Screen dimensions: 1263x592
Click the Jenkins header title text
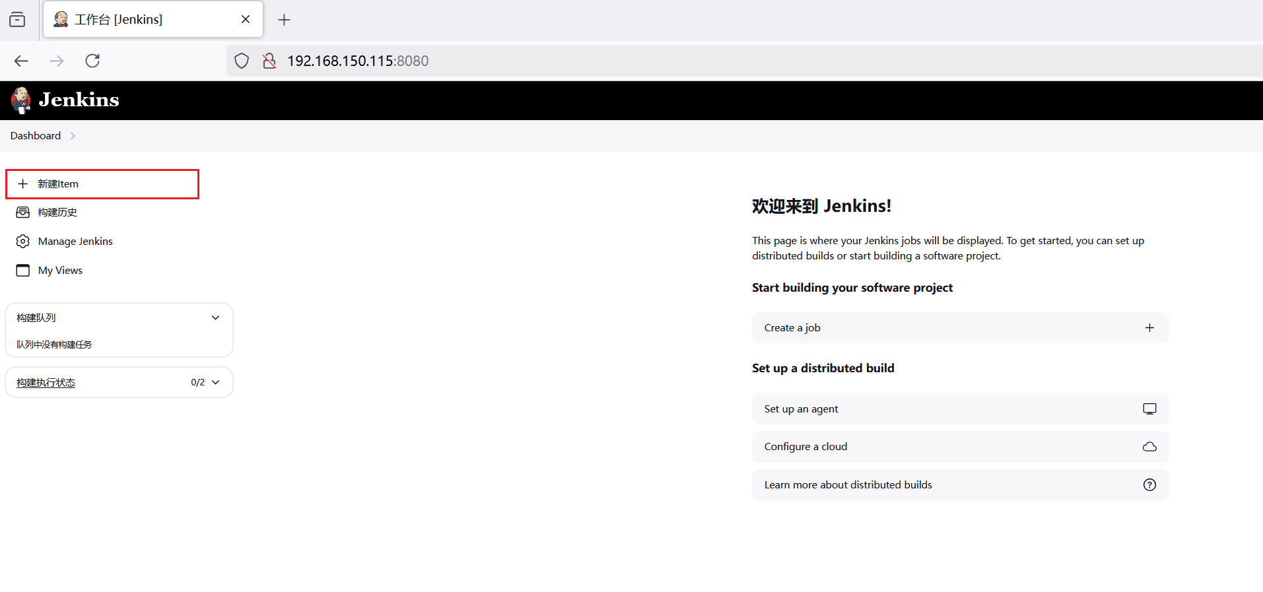click(x=79, y=100)
